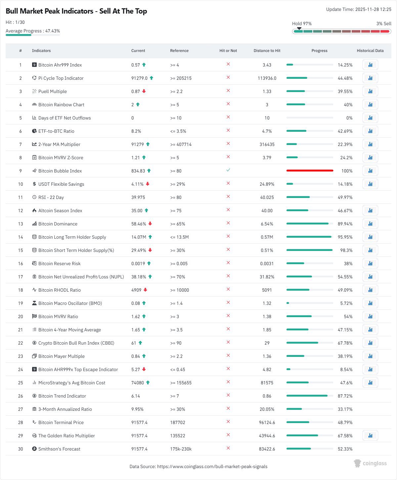Click the coinglass logo at bottom right
Screen dimensions: 397x480
click(370, 464)
